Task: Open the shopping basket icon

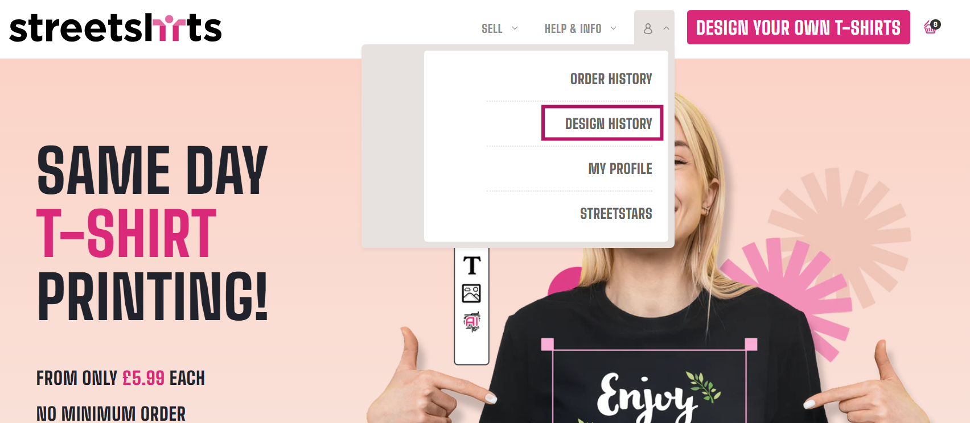Action: click(x=931, y=27)
